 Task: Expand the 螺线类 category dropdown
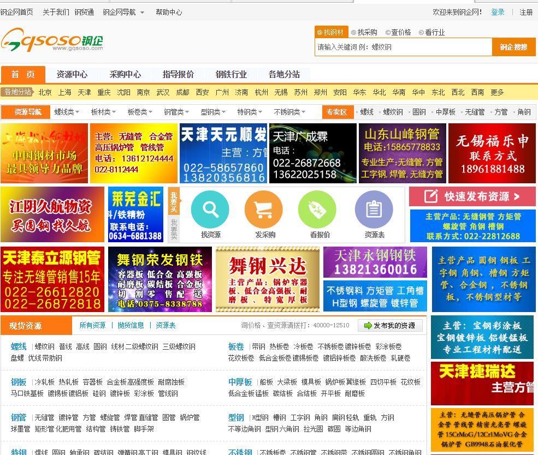click(x=67, y=112)
